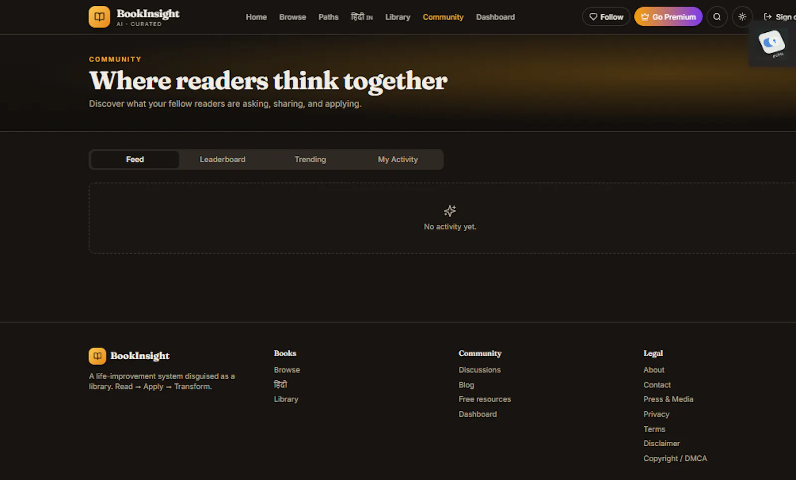The width and height of the screenshot is (796, 480).
Task: Click the footer Hindi link under Books
Action: click(281, 385)
